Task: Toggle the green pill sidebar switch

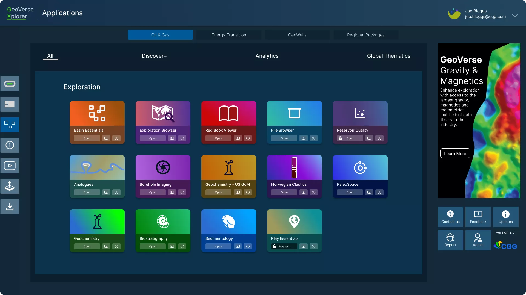Action: (x=10, y=84)
